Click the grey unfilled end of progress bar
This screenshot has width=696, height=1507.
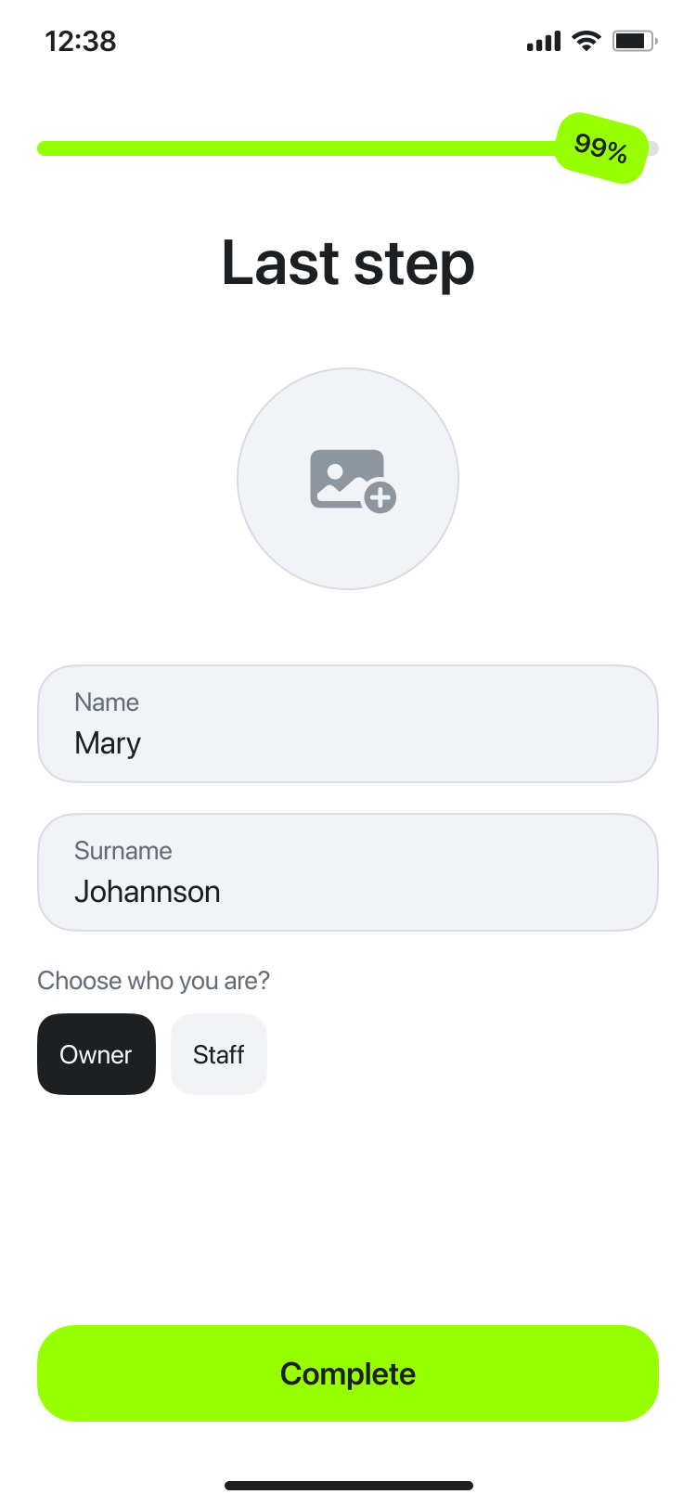653,148
